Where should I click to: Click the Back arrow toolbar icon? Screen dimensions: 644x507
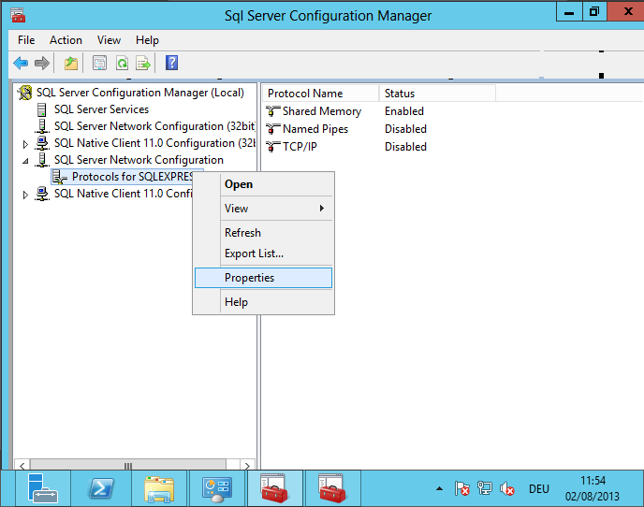(21, 63)
